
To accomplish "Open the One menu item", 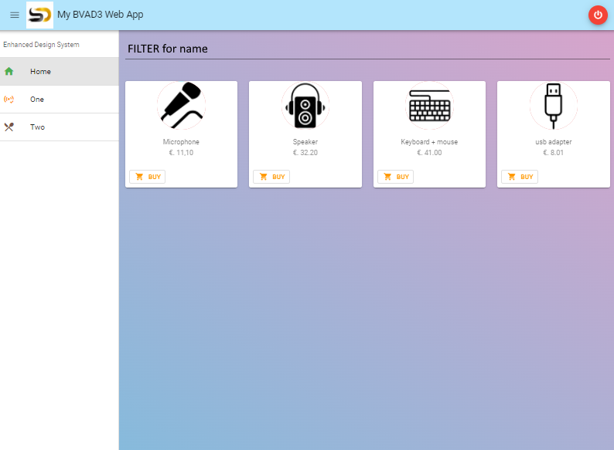I will [x=60, y=100].
